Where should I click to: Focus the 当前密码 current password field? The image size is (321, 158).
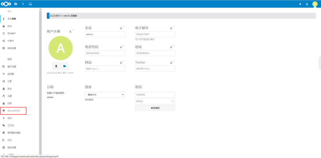pos(155,95)
